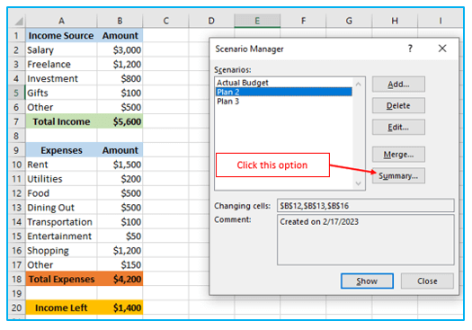
Task: Click the Delete button
Action: coord(398,106)
